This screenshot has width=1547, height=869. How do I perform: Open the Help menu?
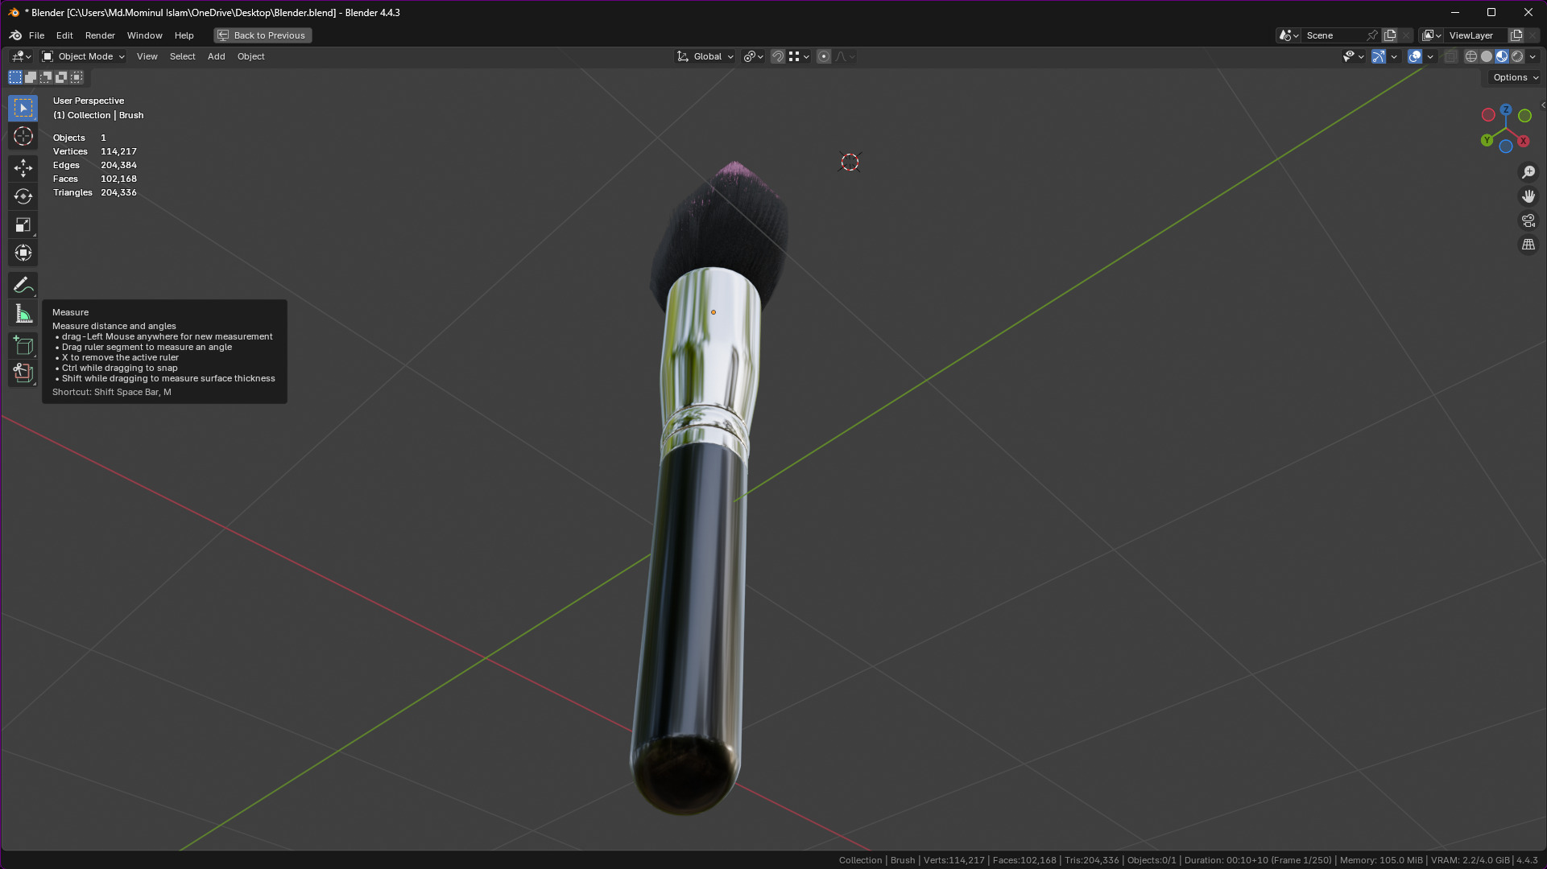(x=184, y=35)
